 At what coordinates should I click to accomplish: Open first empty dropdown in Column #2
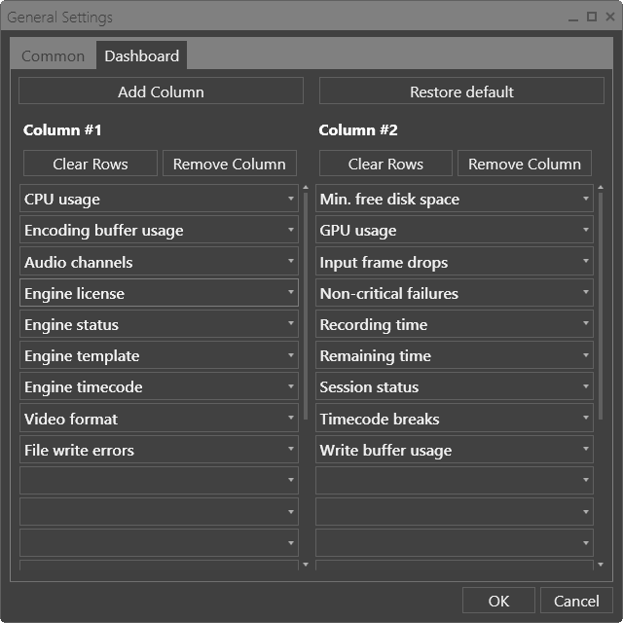(x=454, y=481)
